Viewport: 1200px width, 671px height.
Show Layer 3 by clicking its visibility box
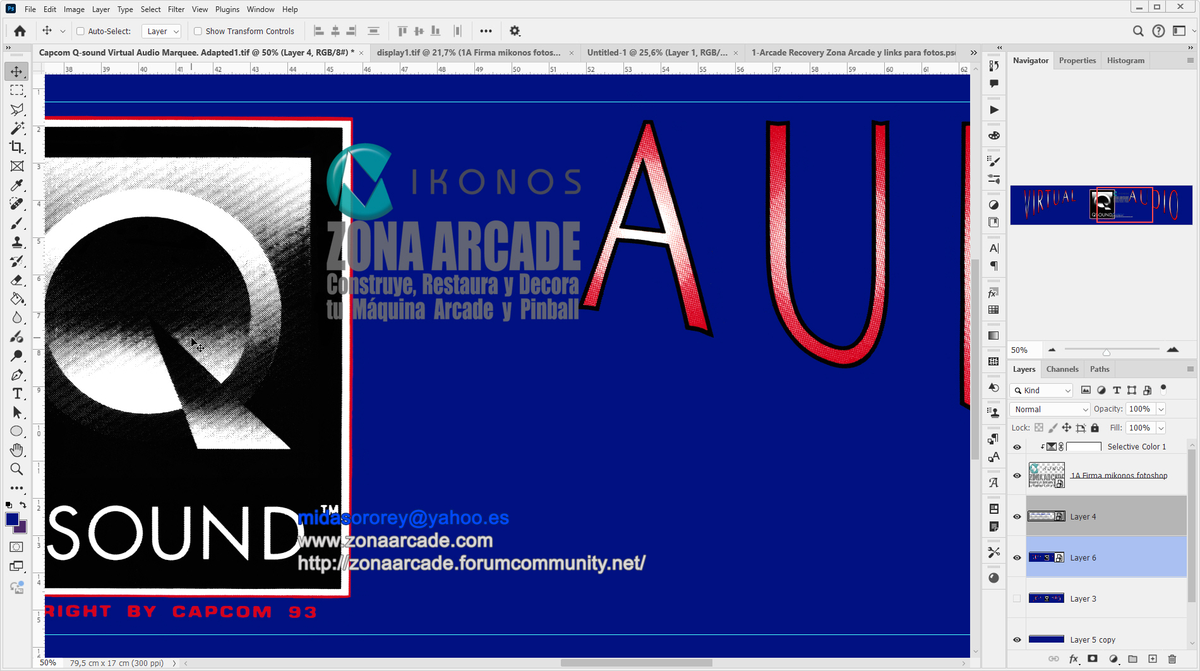click(1017, 598)
